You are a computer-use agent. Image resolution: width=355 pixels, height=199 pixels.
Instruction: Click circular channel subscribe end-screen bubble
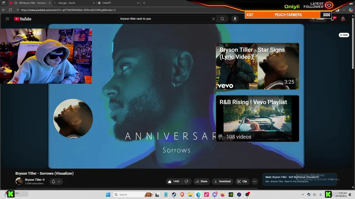(x=73, y=118)
